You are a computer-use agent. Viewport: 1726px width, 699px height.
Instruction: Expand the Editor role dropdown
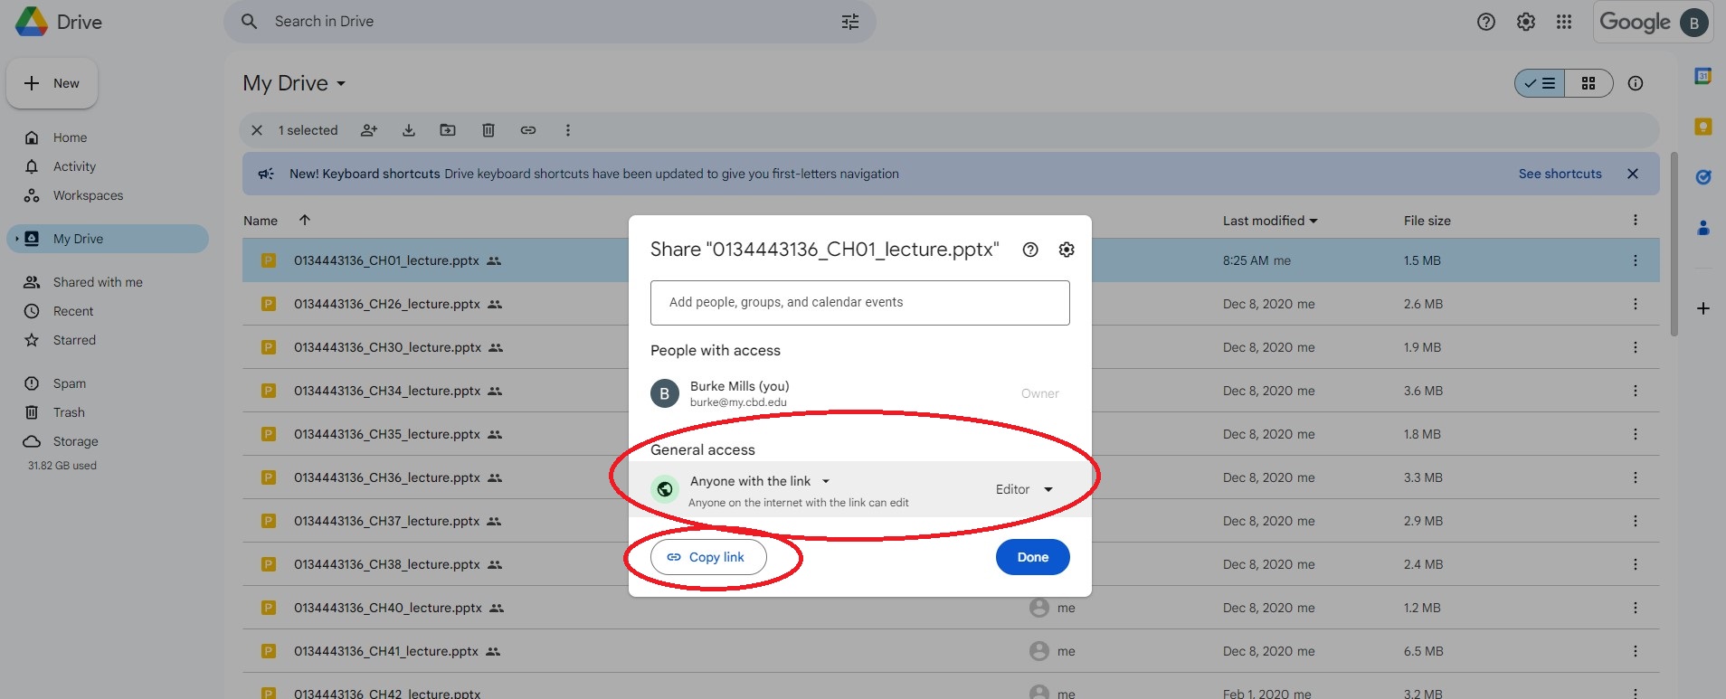coord(1024,489)
